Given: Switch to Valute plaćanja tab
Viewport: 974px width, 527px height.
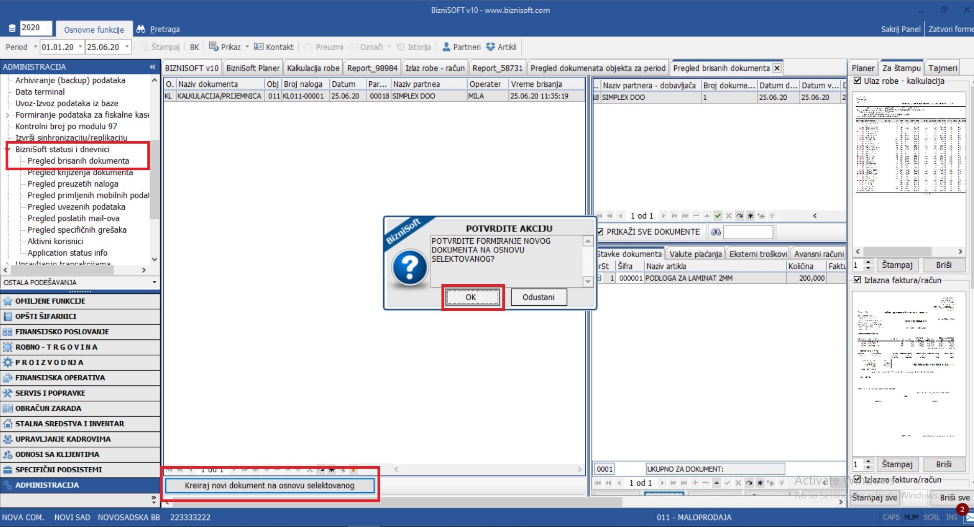Looking at the screenshot, I should 696,254.
